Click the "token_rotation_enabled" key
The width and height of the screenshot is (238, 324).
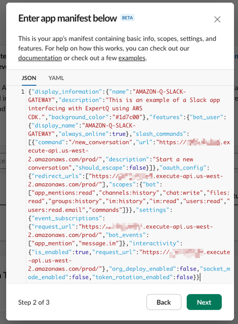(132, 277)
